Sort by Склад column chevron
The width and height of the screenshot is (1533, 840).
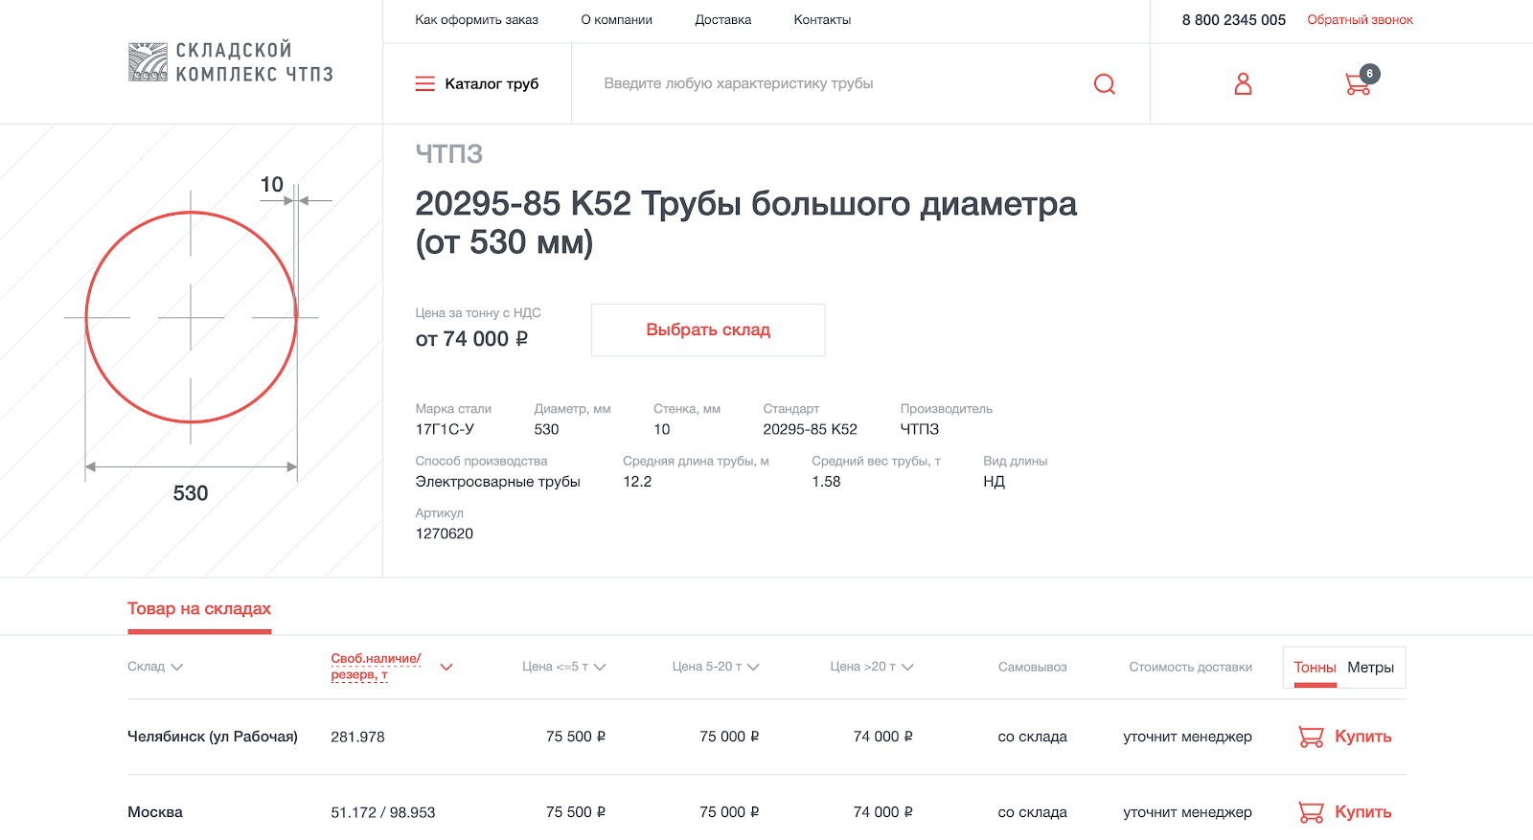[176, 667]
